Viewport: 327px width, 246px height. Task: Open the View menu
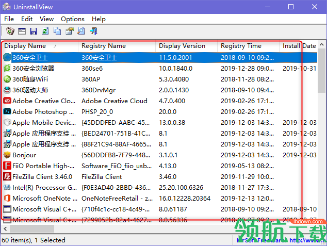(x=47, y=19)
